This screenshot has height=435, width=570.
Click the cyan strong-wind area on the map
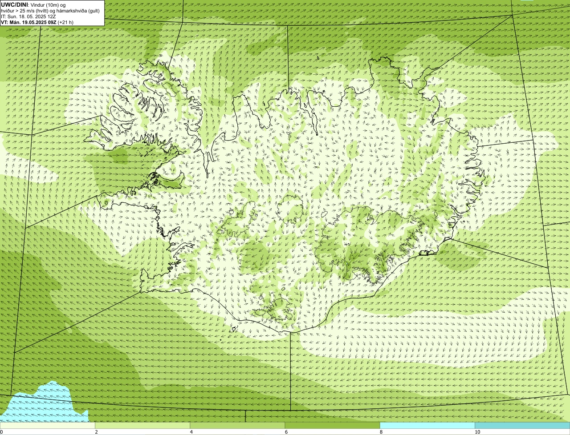click(x=47, y=405)
